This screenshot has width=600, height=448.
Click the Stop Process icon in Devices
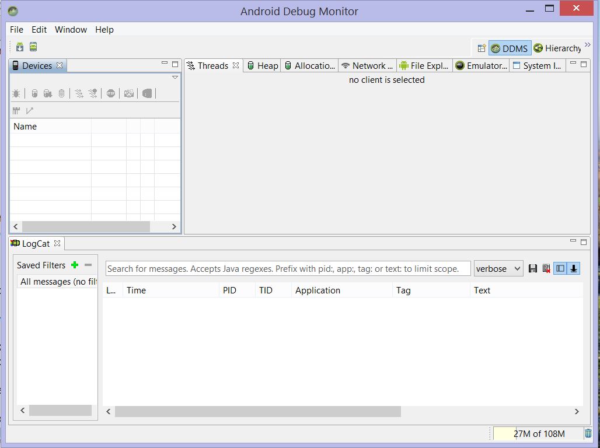(x=111, y=93)
